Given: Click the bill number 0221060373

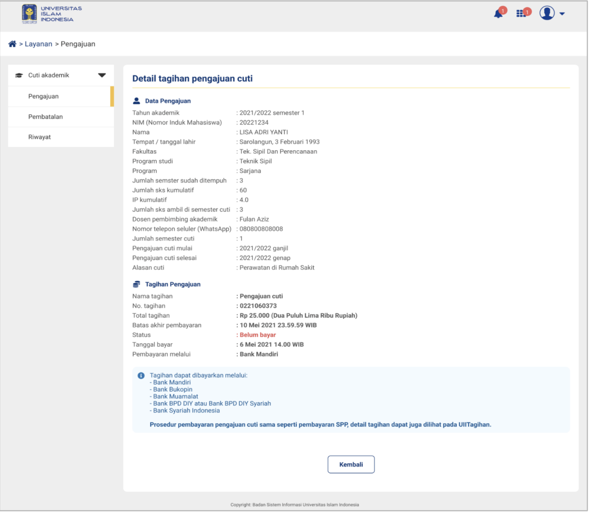Looking at the screenshot, I should coord(258,306).
